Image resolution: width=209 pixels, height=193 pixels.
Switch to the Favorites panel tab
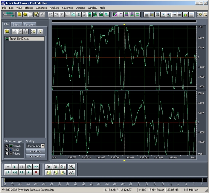pyautogui.click(x=29, y=24)
